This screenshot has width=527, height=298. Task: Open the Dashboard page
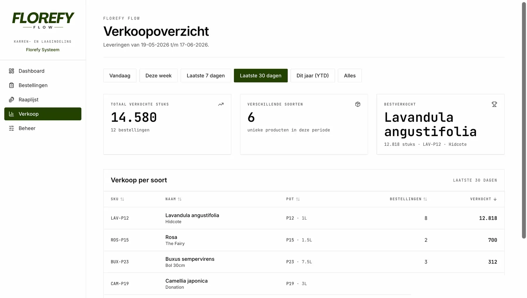click(43, 71)
